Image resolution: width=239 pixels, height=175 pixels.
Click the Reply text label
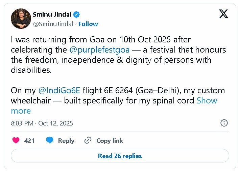point(66,140)
